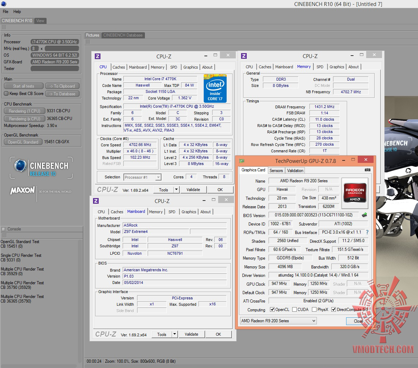The height and width of the screenshot is (368, 418).
Task: Click GPU-Z BIOS Version value
Action: point(314,215)
